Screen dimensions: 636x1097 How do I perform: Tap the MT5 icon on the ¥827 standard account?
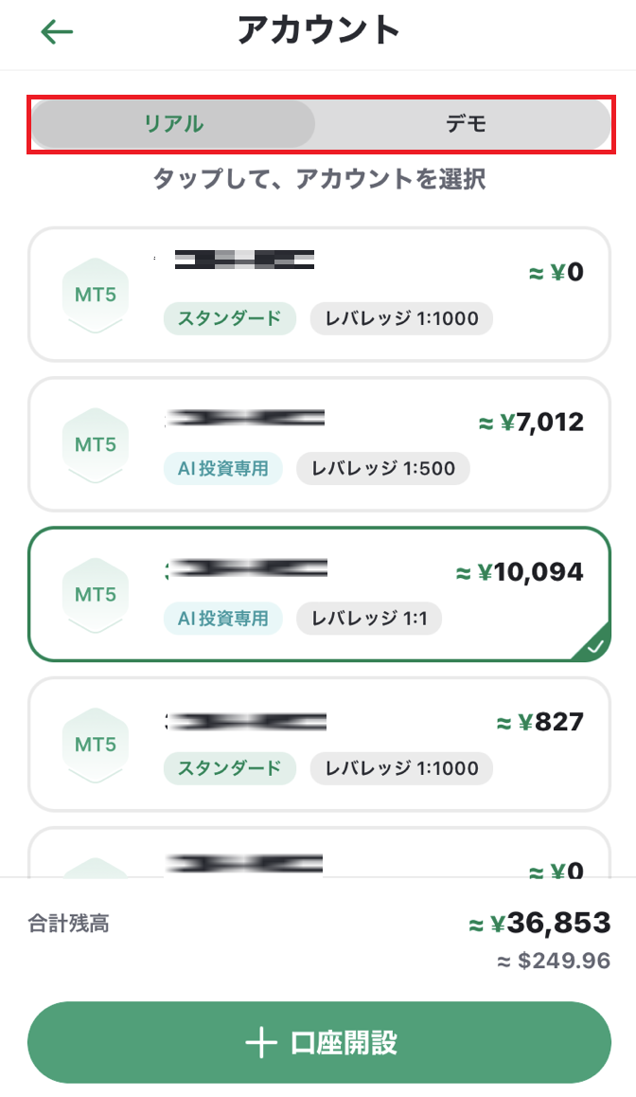coord(95,745)
